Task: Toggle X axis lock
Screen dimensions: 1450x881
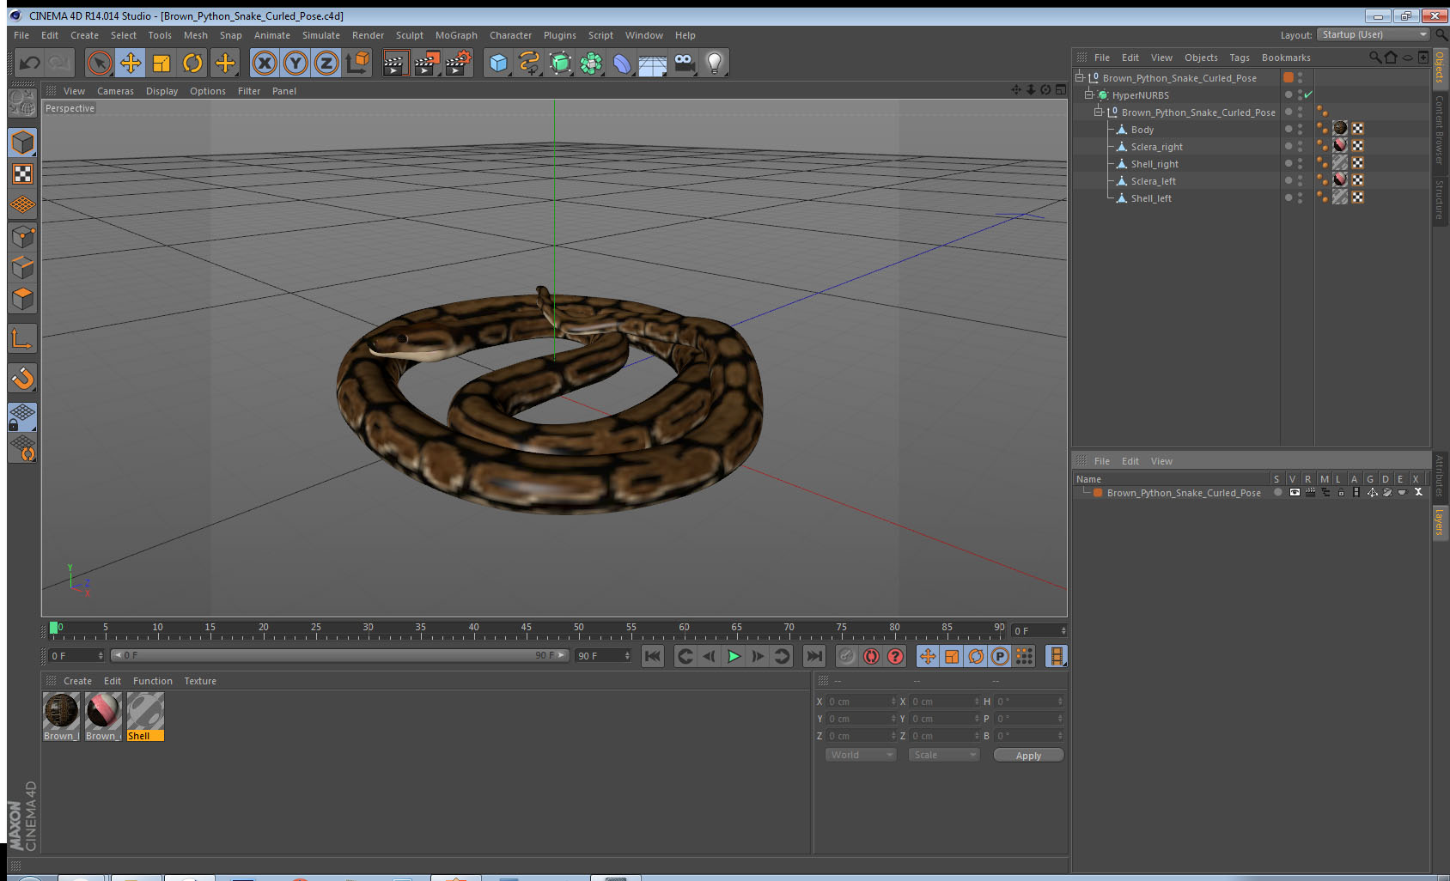Action: (x=265, y=63)
